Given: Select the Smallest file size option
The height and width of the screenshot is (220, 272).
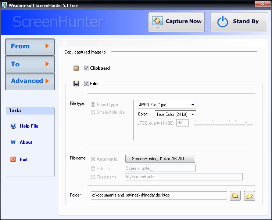Looking at the screenshot, I should [93, 112].
